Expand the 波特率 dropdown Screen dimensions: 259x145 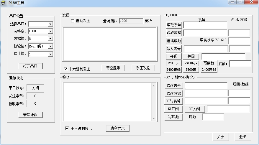(50, 31)
